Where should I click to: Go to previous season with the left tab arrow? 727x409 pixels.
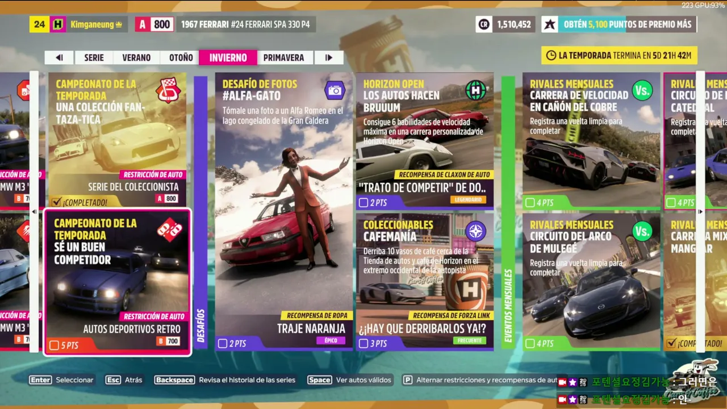pos(59,57)
